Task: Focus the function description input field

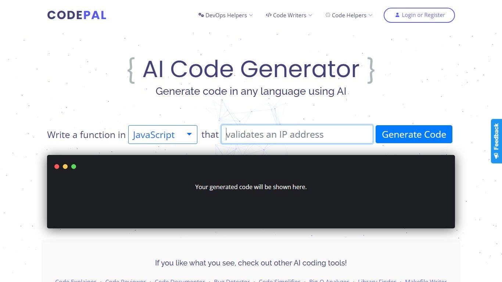Action: (x=297, y=134)
